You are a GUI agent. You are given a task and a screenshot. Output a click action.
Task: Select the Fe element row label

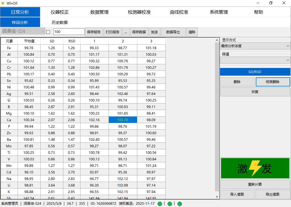[x=9, y=48]
